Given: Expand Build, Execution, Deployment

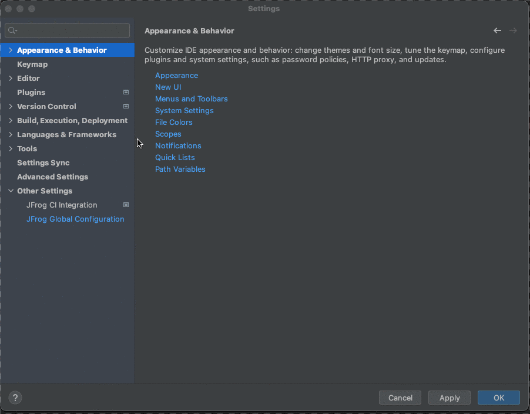Looking at the screenshot, I should coord(10,120).
